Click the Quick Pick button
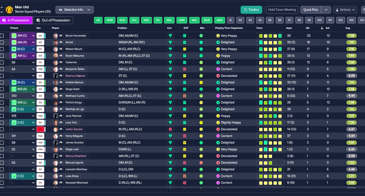The image size is (365, 196). pyautogui.click(x=311, y=10)
